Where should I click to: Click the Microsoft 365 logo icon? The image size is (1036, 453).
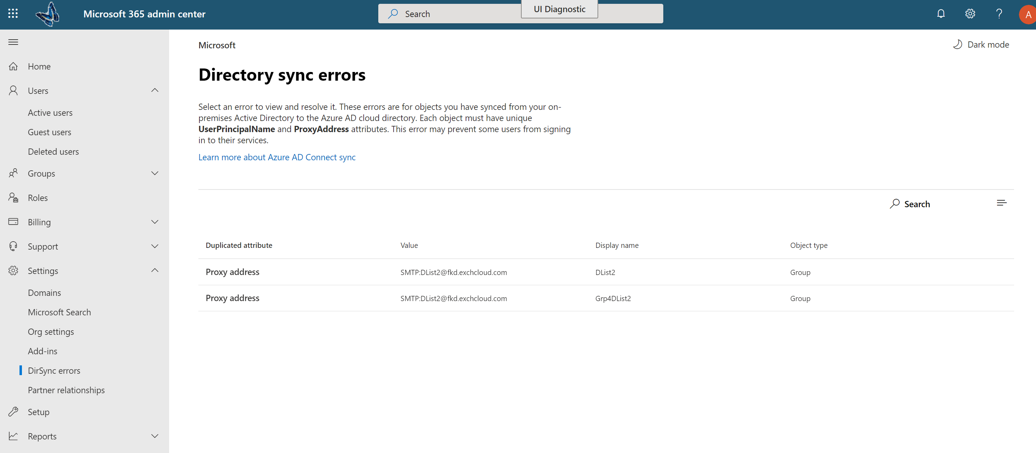48,14
